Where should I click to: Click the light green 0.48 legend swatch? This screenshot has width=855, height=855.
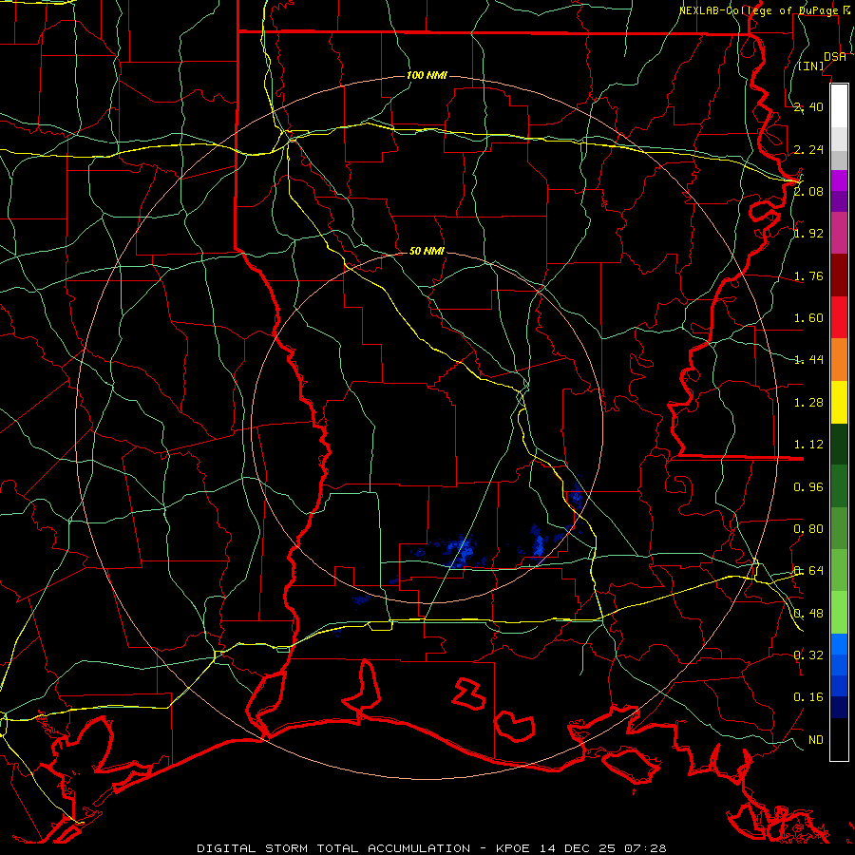coord(839,613)
